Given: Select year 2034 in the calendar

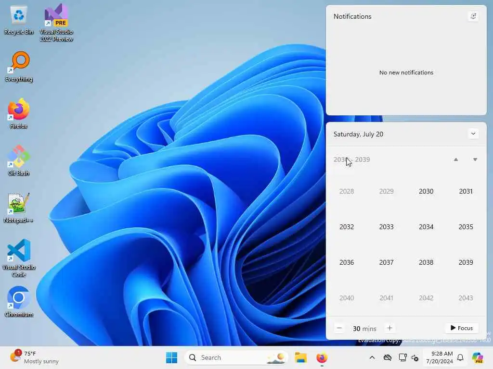Looking at the screenshot, I should pos(426,227).
